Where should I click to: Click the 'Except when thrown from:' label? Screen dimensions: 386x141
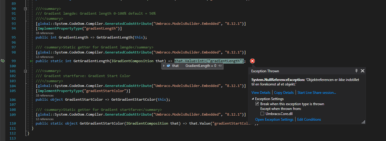281,109
